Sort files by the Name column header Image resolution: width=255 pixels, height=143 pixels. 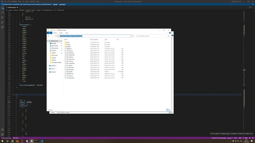tap(66, 40)
